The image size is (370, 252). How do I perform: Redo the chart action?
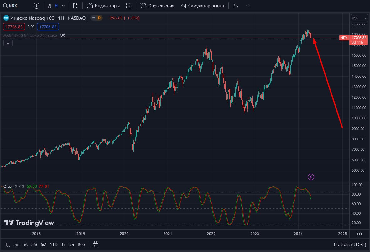point(248,6)
